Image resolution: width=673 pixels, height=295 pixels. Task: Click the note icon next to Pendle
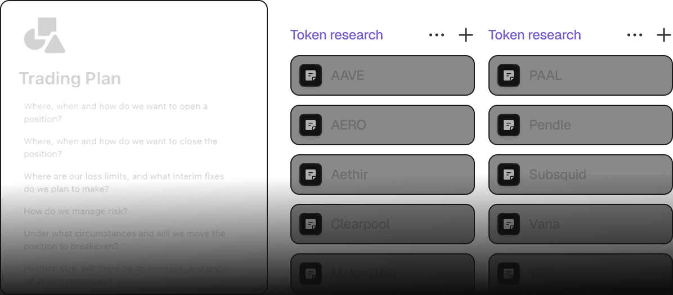point(509,125)
